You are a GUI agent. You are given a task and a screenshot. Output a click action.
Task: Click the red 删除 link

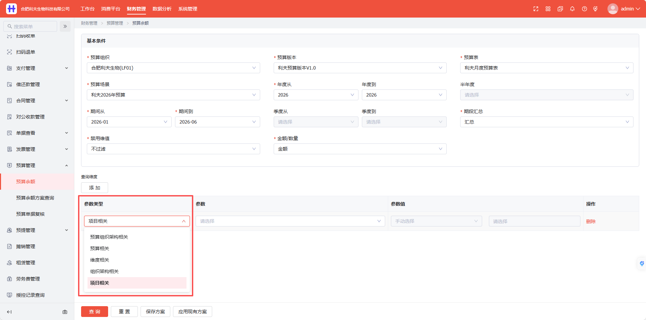click(x=591, y=221)
